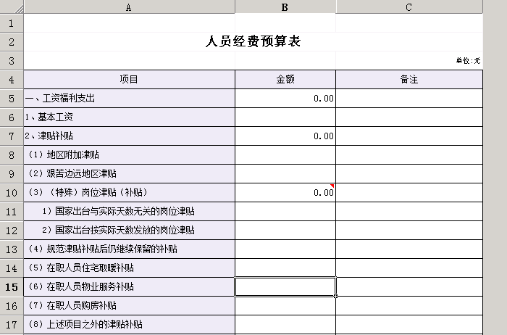Select the row 15 header
The image size is (507, 335).
(12, 286)
